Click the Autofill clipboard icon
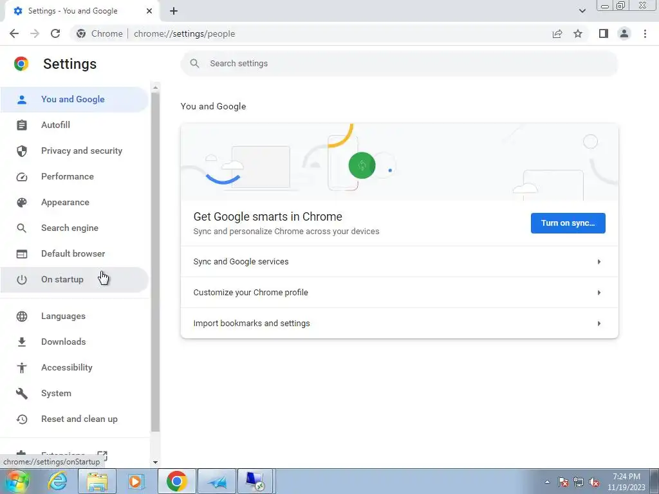Screen dimensions: 659x494 click(21, 125)
